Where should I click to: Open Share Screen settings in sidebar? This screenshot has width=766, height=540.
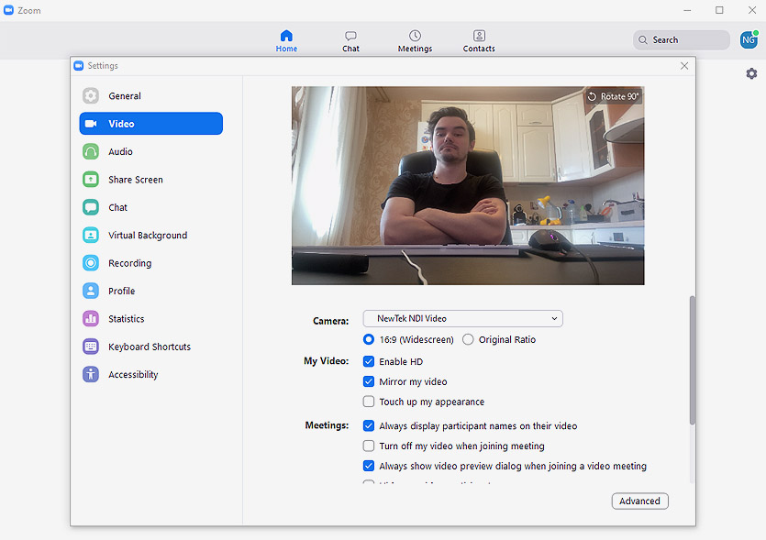pos(135,180)
